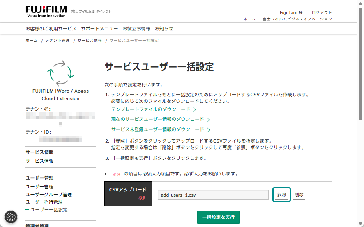Image resolution: width=364 pixels, height=227 pixels.
Task: Download テンプレートファイル link
Action: tap(151, 109)
